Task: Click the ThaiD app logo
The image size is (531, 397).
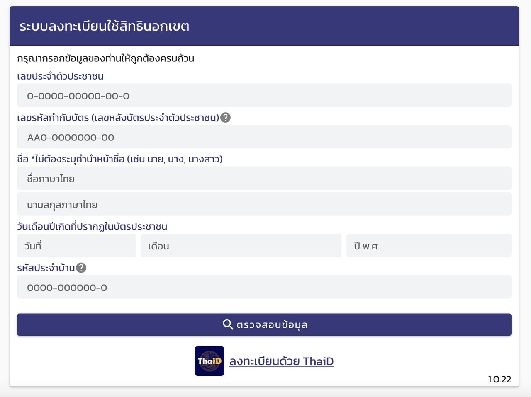Action: (x=209, y=361)
